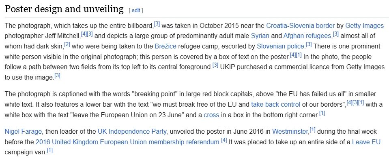Visit the Brežice article link
389x162 pixels.
pos(165,46)
